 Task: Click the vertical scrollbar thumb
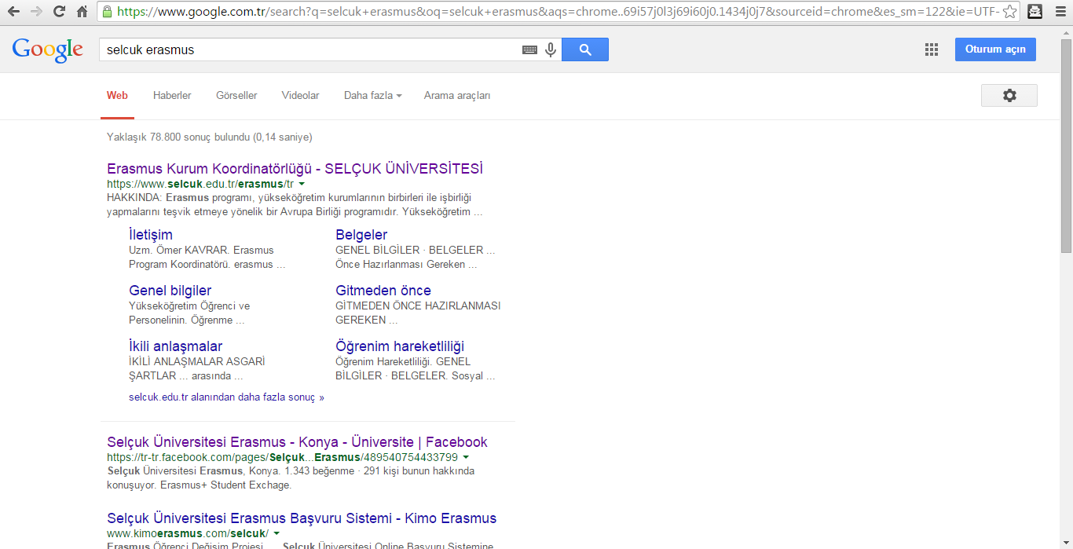pos(1066,145)
